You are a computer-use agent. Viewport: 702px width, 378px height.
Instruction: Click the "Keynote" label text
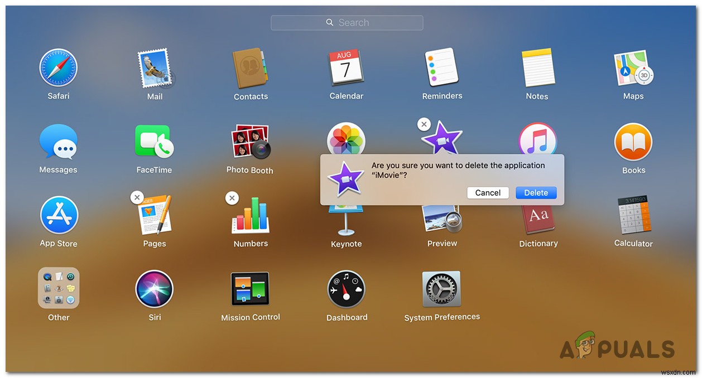click(347, 244)
